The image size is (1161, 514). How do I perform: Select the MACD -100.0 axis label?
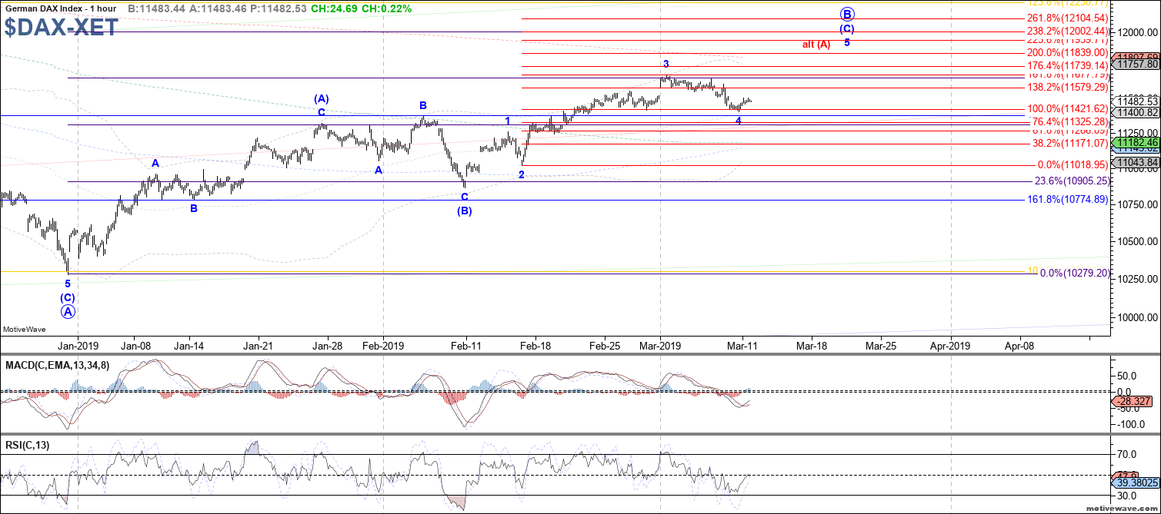(1131, 424)
